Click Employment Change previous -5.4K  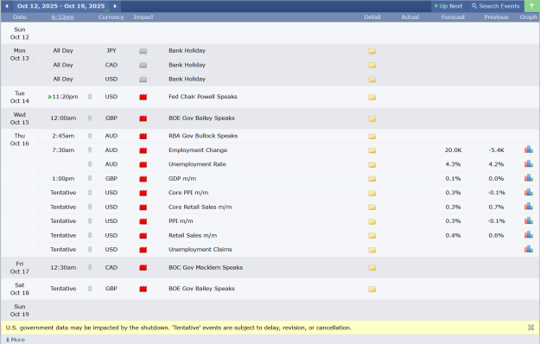(496, 150)
